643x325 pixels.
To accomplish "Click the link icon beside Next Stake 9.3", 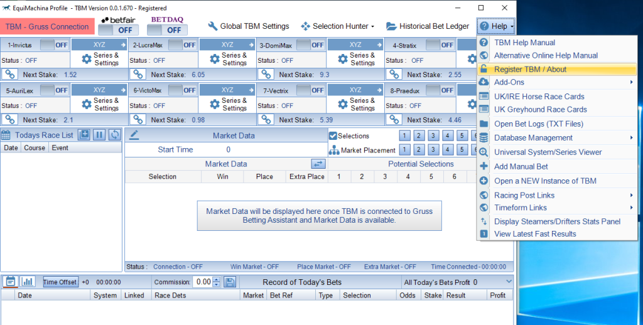I will (x=266, y=75).
